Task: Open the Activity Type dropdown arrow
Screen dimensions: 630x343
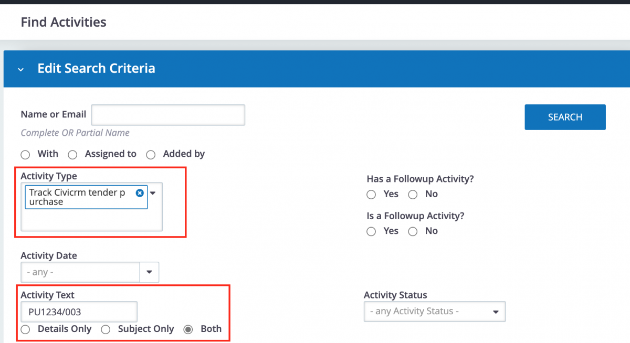Action: pyautogui.click(x=153, y=193)
